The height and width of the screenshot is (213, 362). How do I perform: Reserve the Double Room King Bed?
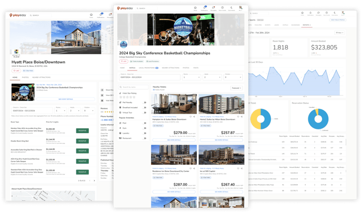coord(83,141)
